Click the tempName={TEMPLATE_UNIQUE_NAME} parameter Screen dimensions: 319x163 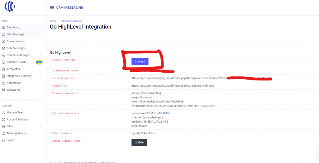point(157,106)
